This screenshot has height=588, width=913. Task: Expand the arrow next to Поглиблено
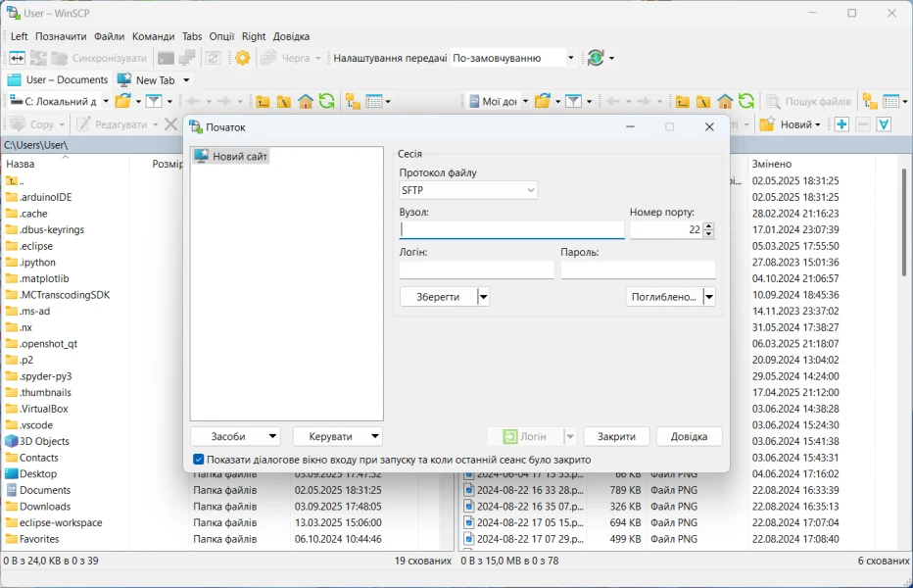click(x=709, y=297)
